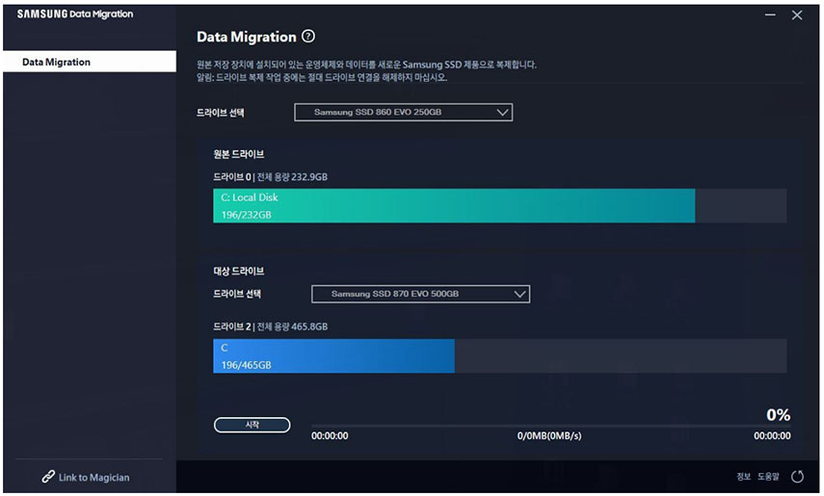Select the Data Migration sidebar tab
This screenshot has width=824, height=496.
tap(89, 62)
